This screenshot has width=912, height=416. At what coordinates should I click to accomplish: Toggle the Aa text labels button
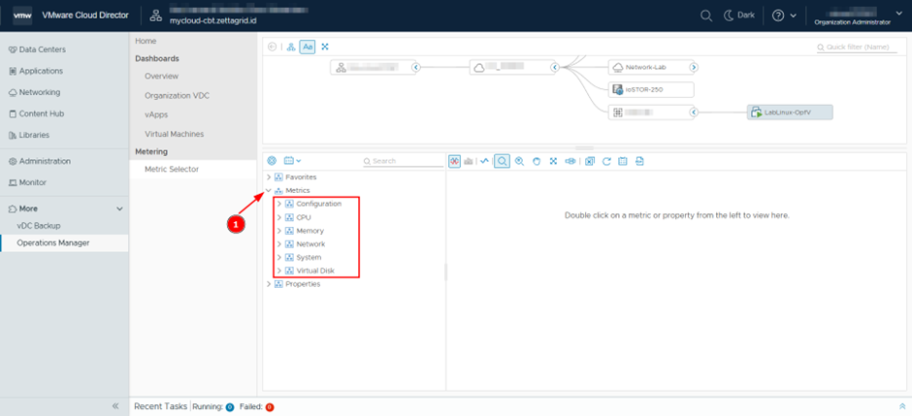tap(308, 47)
